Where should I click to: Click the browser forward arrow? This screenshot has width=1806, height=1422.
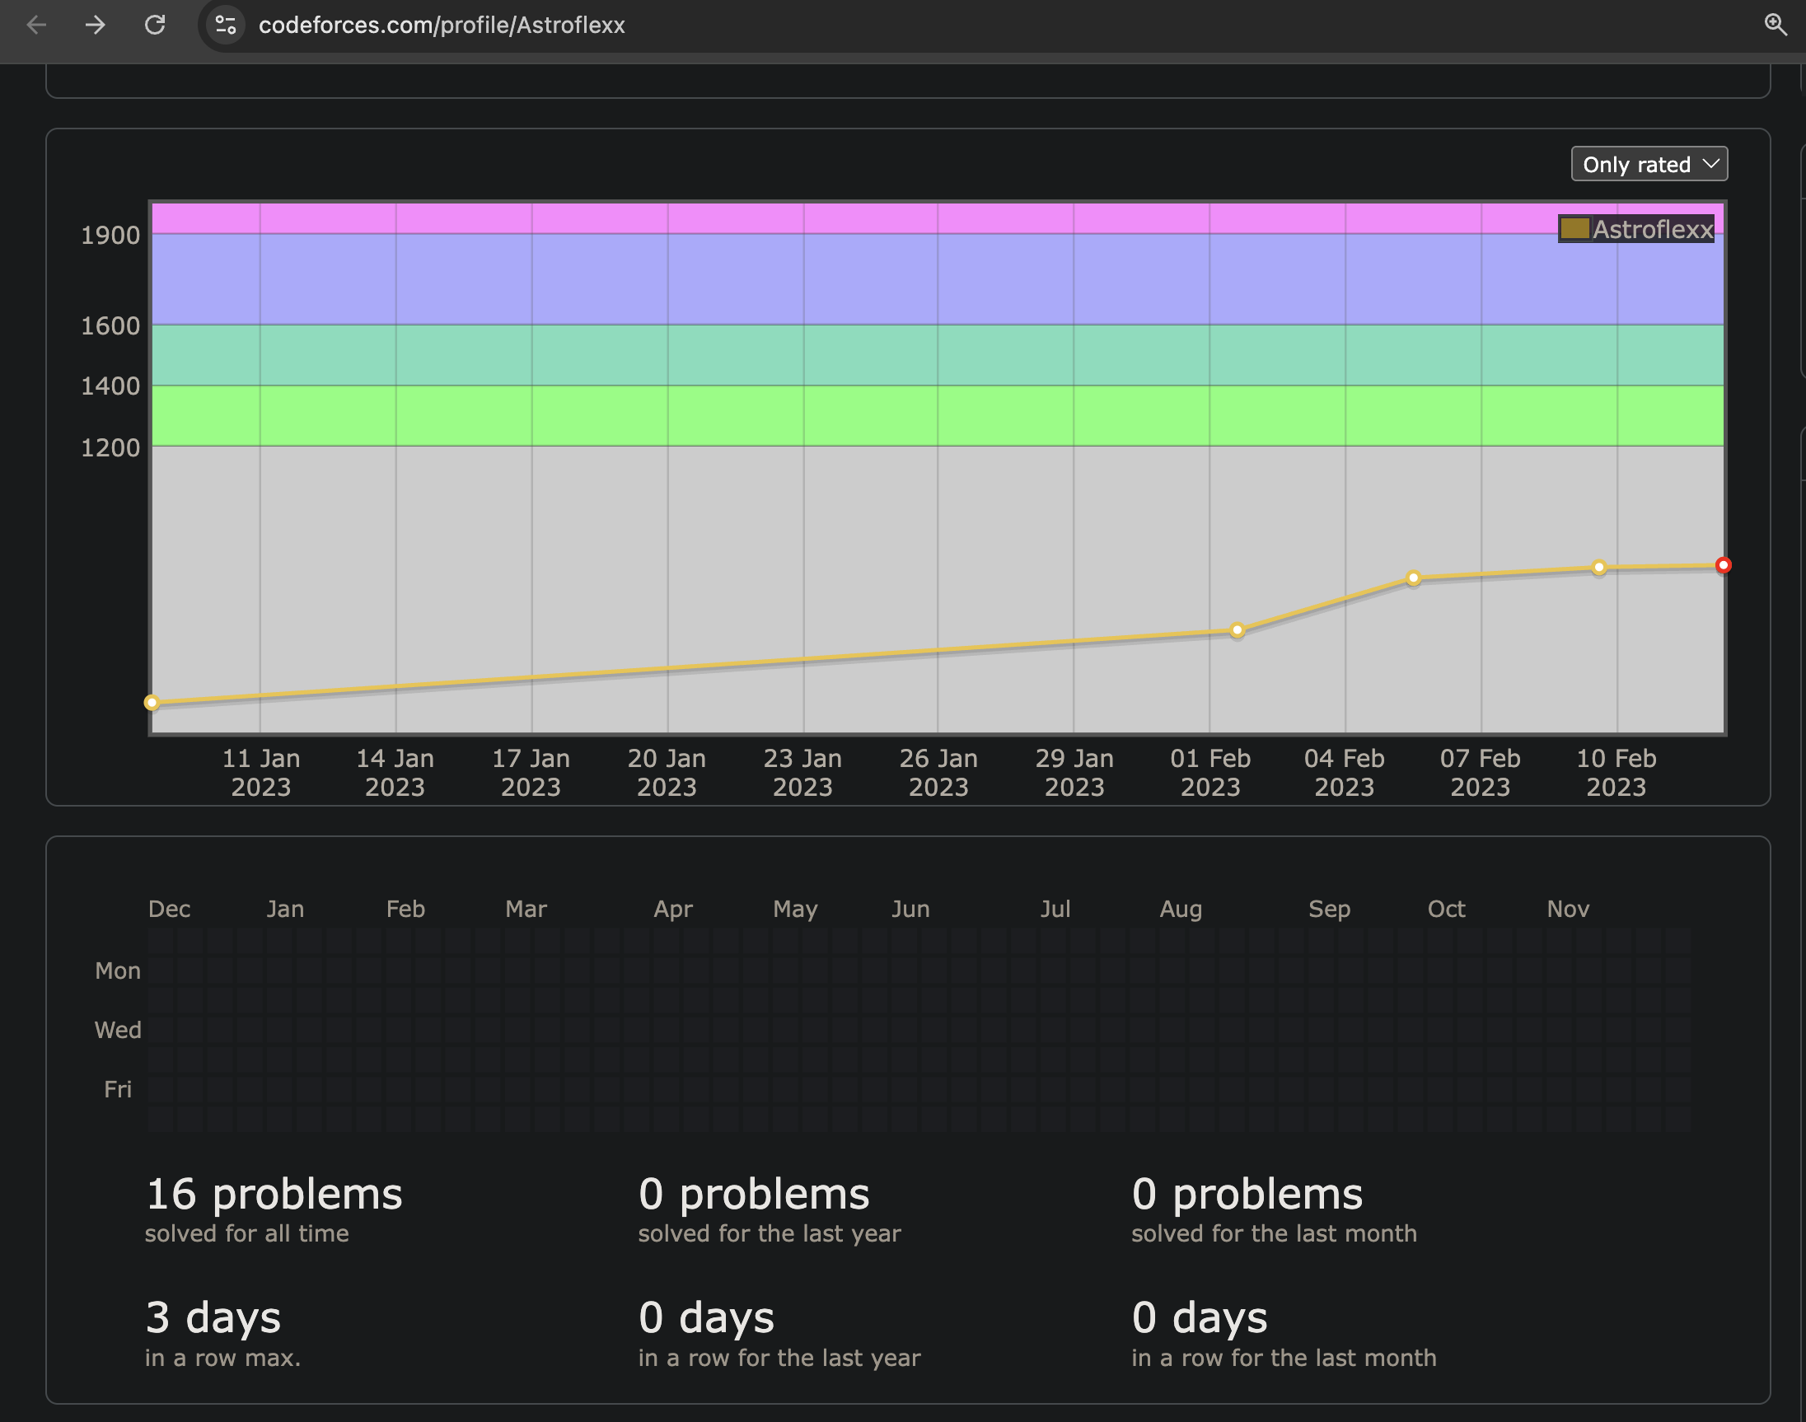[x=96, y=25]
